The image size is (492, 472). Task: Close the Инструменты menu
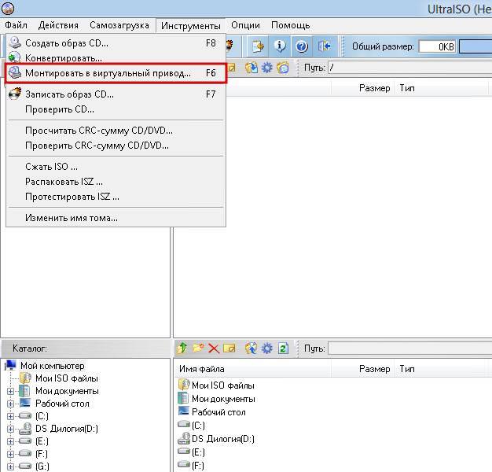coord(191,26)
